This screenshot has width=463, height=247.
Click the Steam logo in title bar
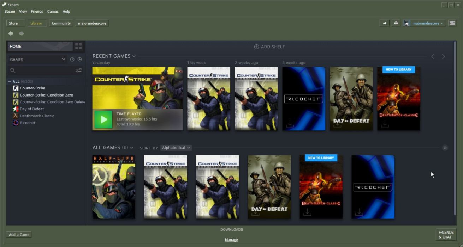[x=4, y=5]
